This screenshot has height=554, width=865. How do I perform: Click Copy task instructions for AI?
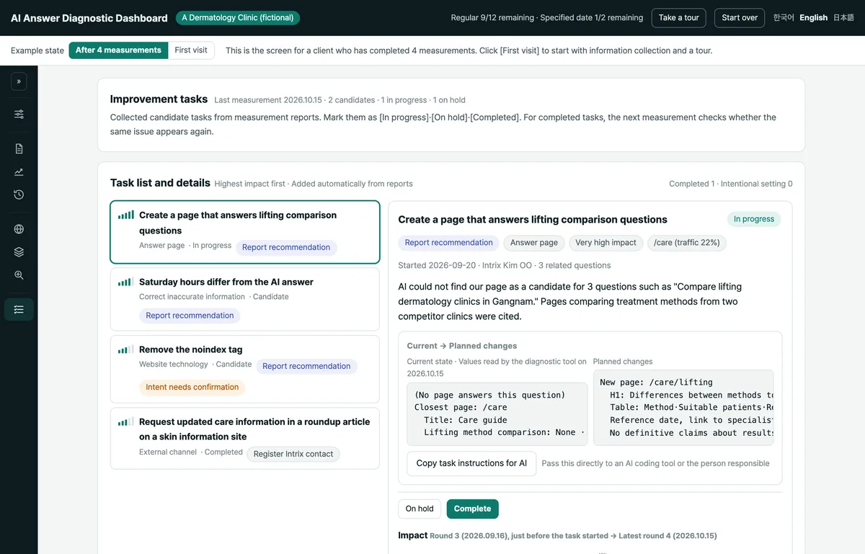click(x=471, y=463)
